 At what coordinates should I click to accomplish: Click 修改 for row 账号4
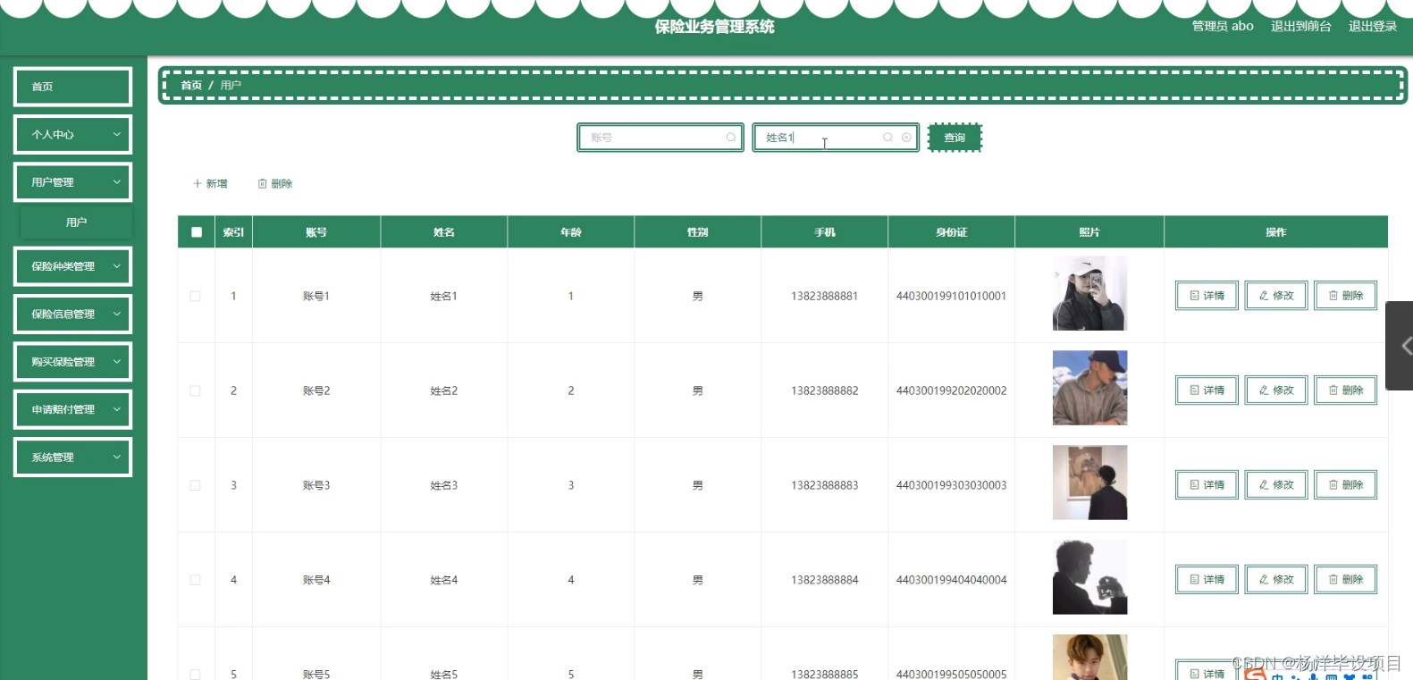pyautogui.click(x=1276, y=580)
